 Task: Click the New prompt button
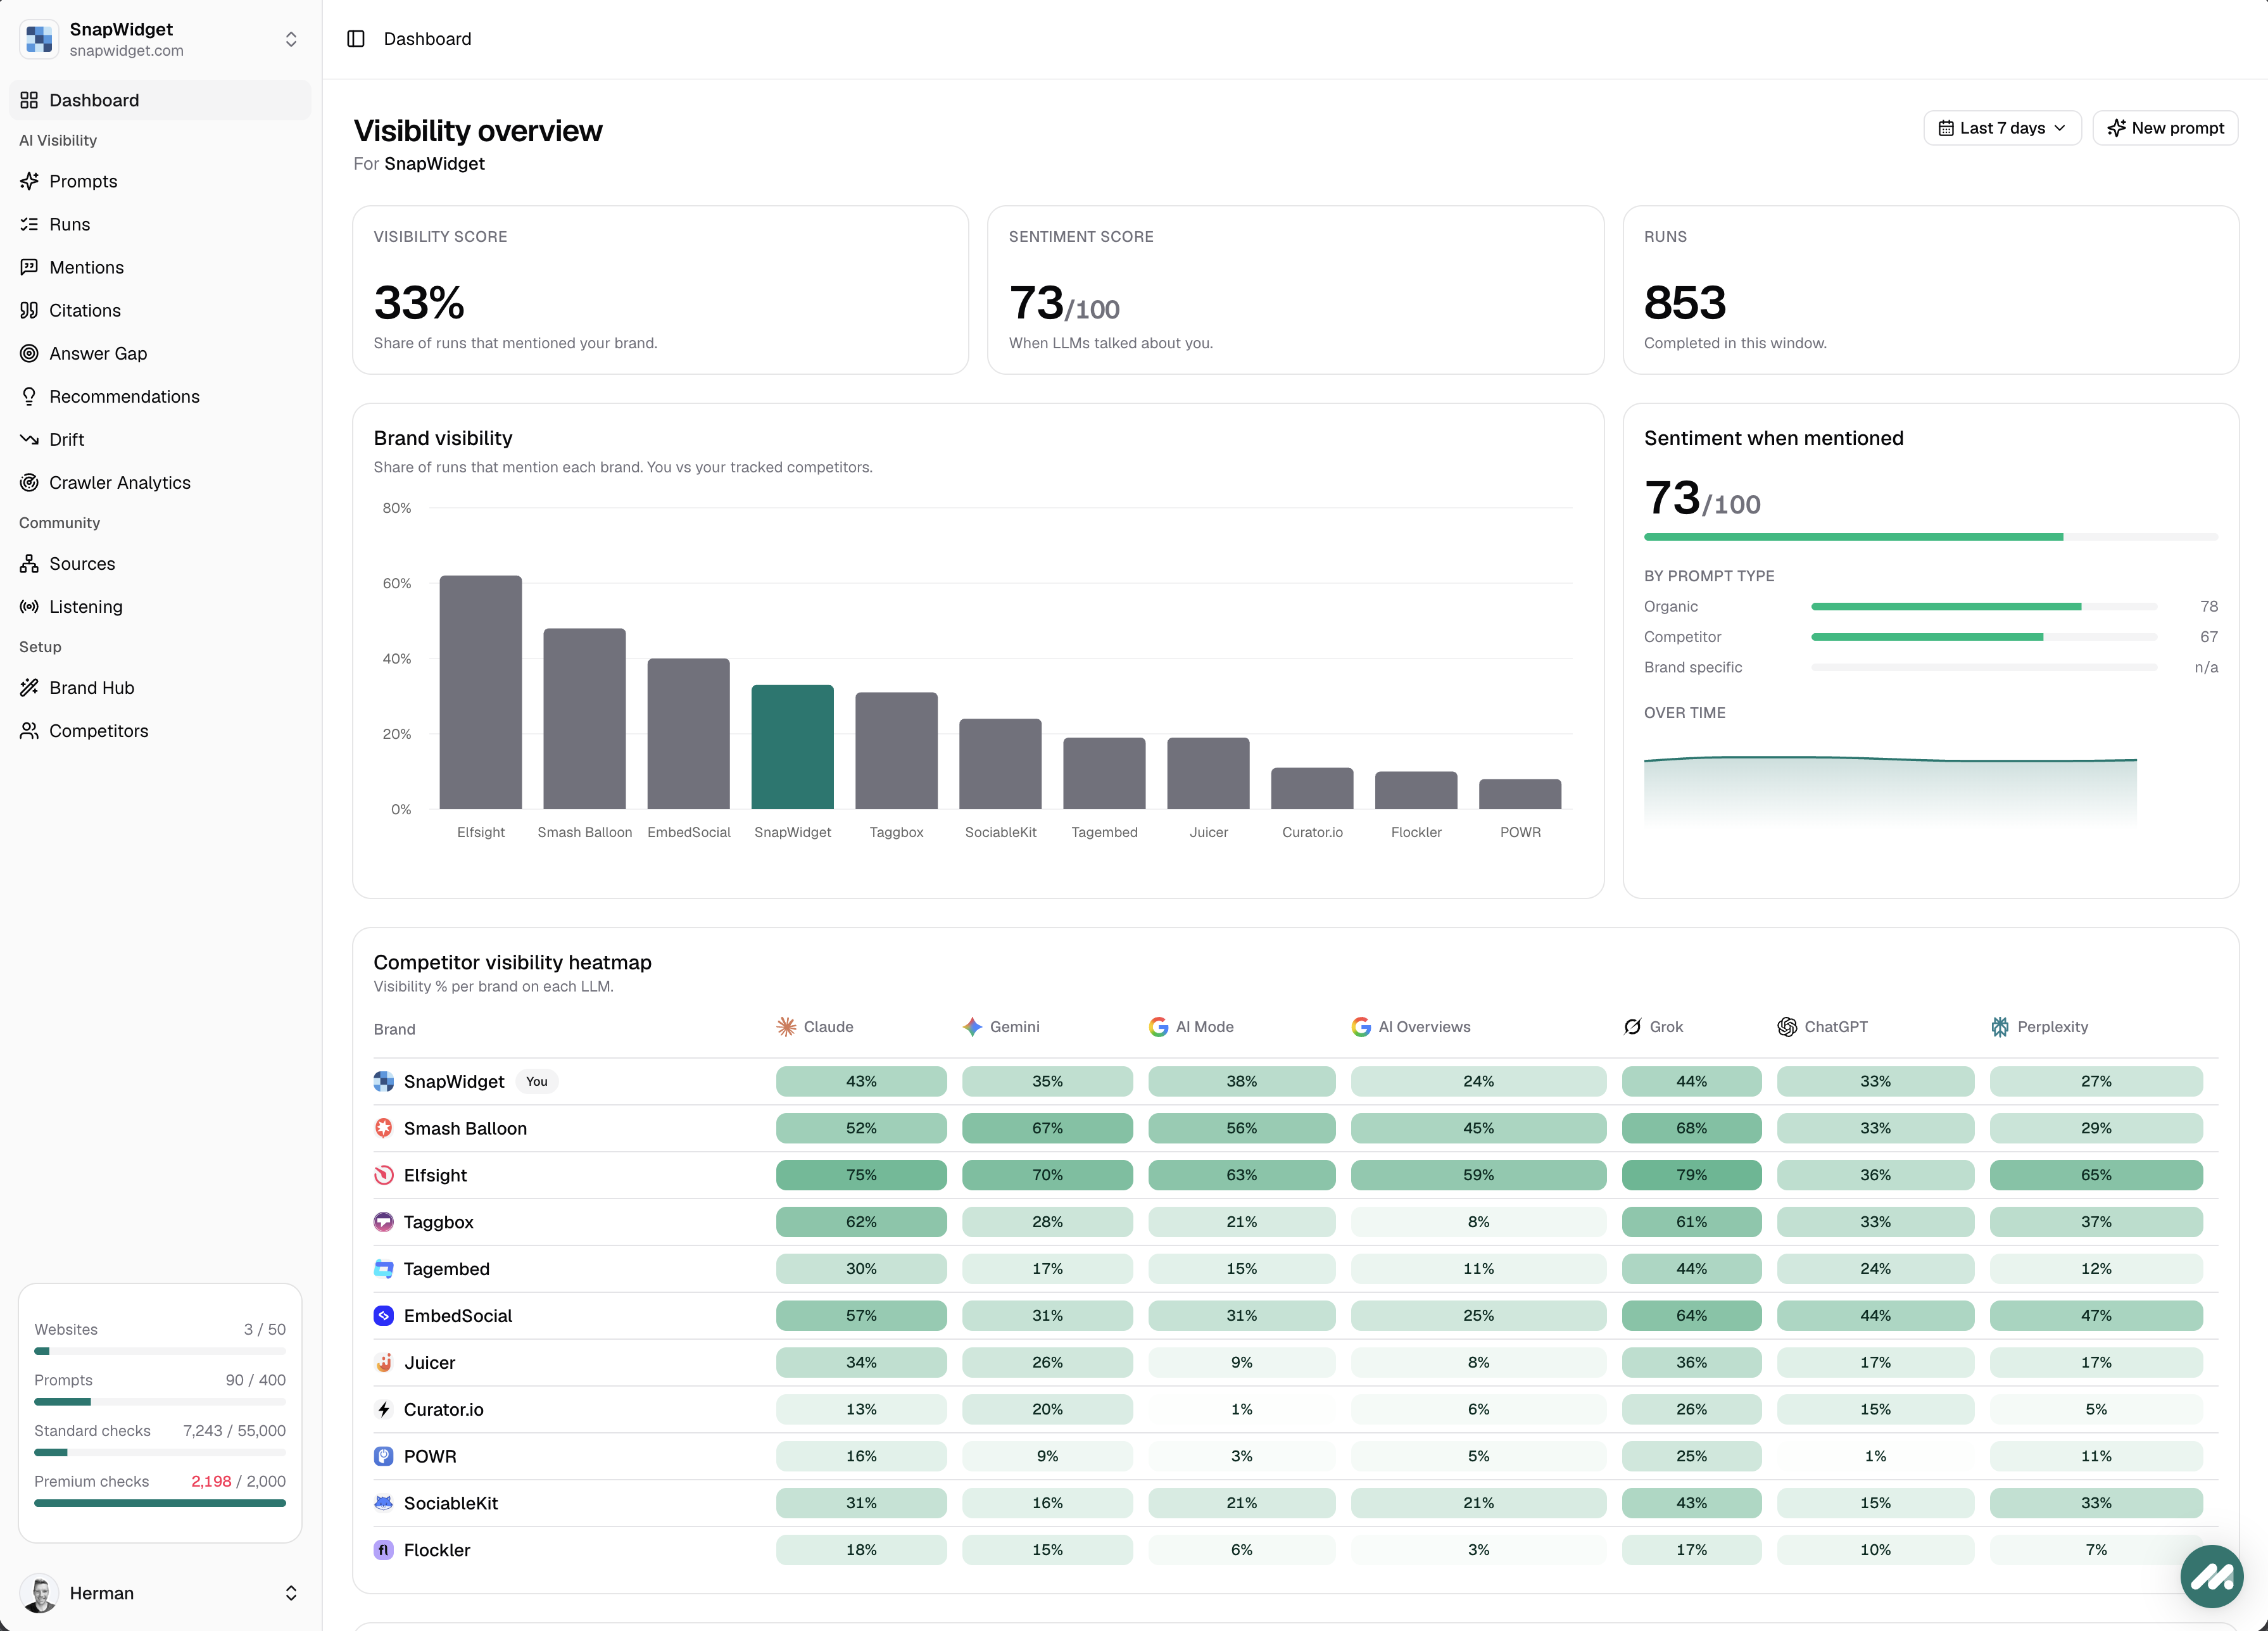coord(2165,128)
